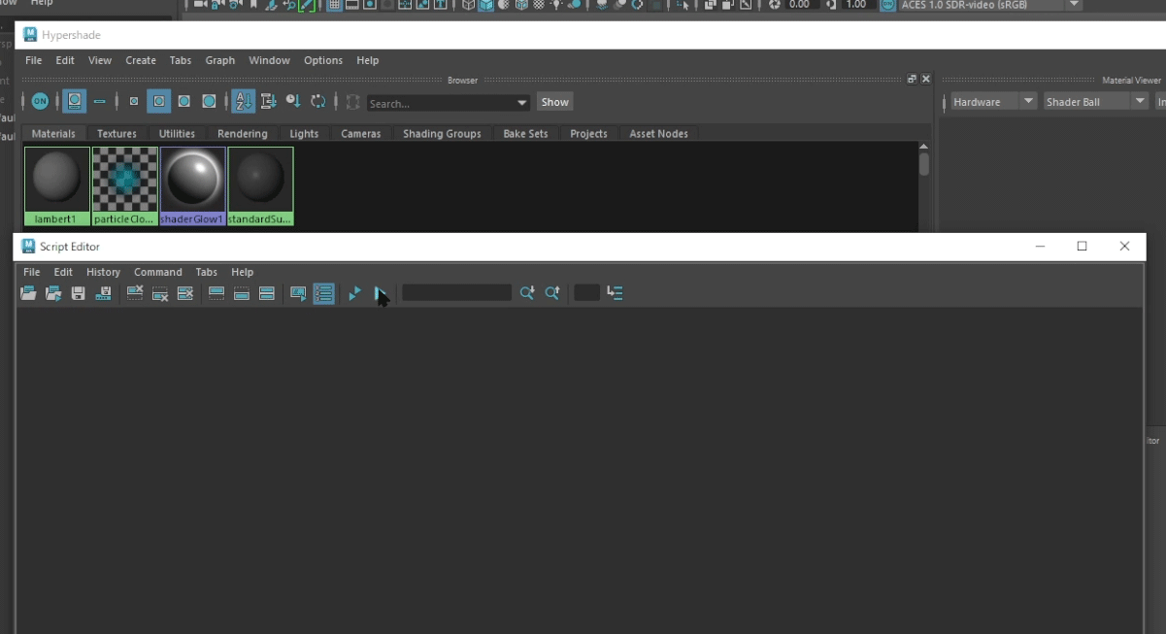1166x634 pixels.
Task: Click the Execute script play icon
Action: point(354,293)
